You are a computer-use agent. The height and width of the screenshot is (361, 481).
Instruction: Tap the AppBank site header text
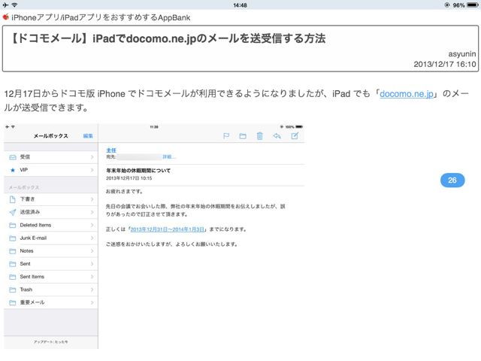coord(101,17)
